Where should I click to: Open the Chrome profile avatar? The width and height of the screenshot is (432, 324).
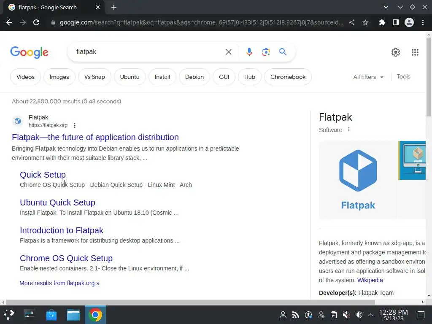click(409, 23)
